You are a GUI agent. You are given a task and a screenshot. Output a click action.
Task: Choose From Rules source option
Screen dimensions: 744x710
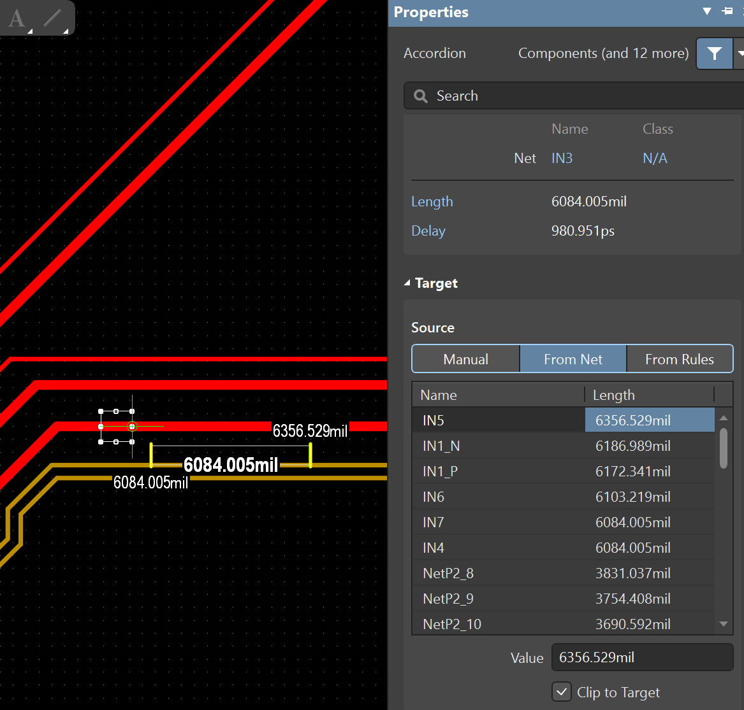click(679, 359)
